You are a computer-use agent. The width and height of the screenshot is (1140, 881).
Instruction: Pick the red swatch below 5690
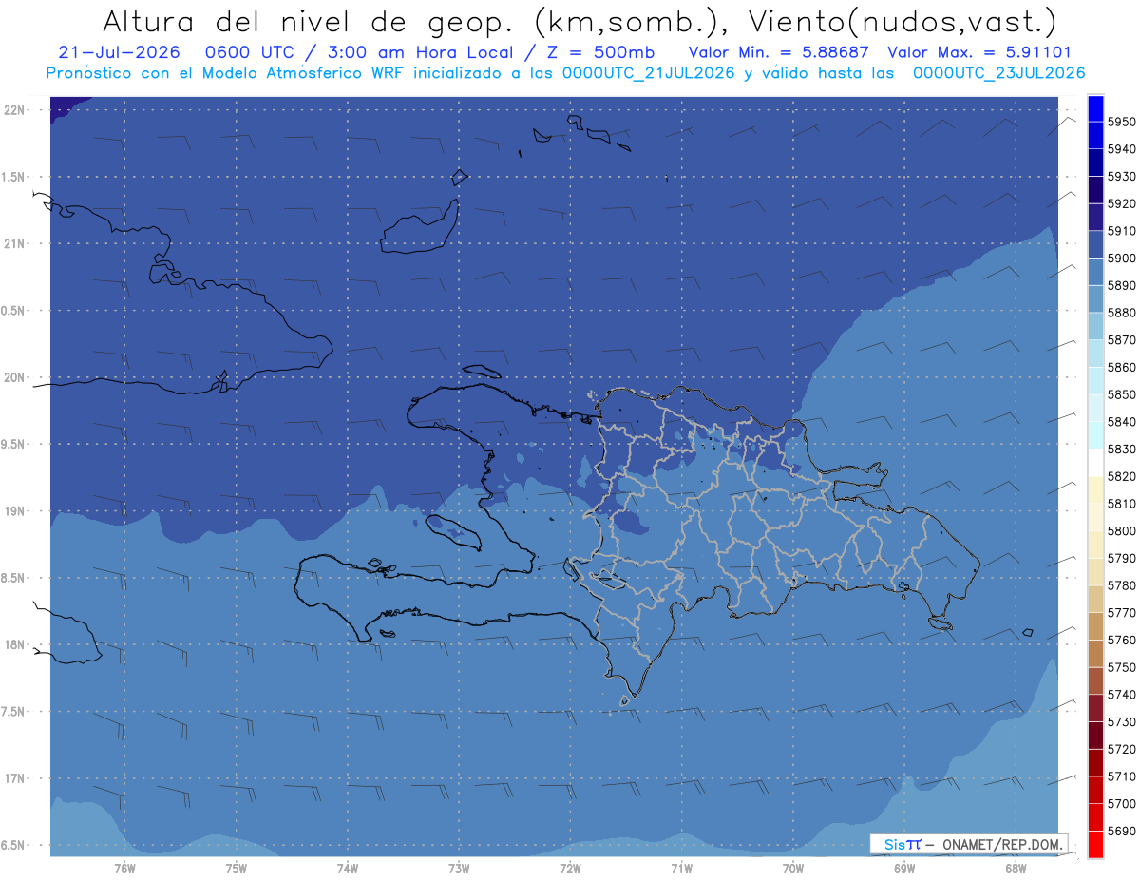[1095, 844]
